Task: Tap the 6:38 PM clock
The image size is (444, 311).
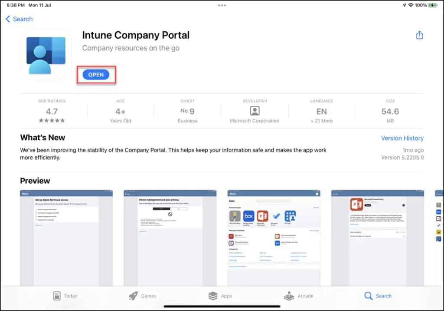Action: pos(16,5)
